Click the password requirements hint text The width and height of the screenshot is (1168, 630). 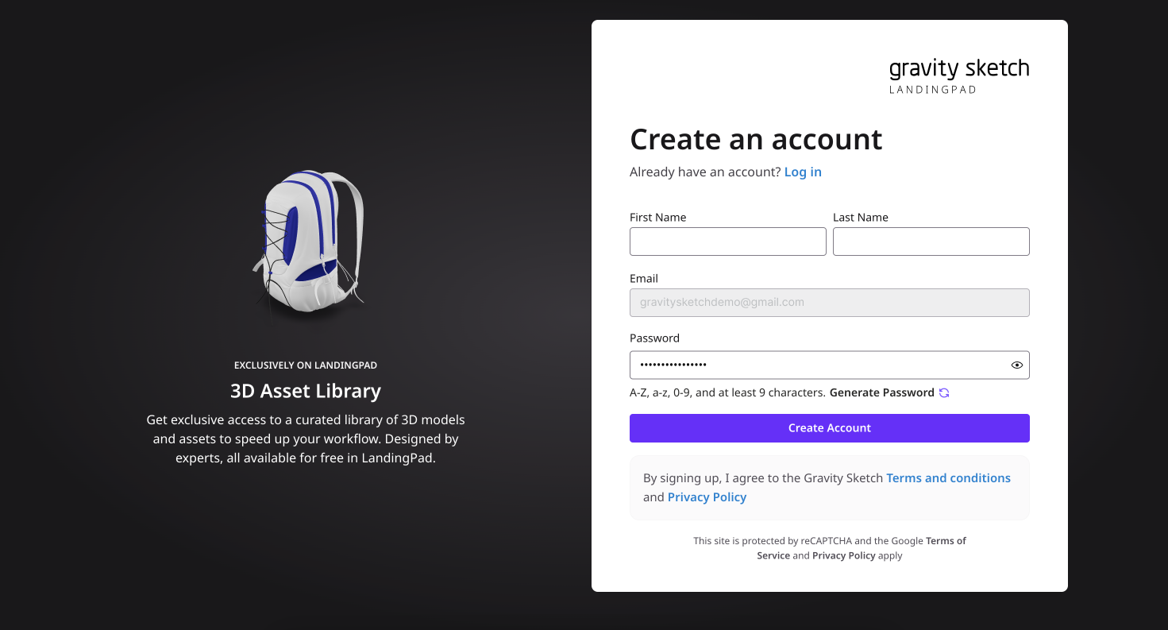tap(727, 392)
